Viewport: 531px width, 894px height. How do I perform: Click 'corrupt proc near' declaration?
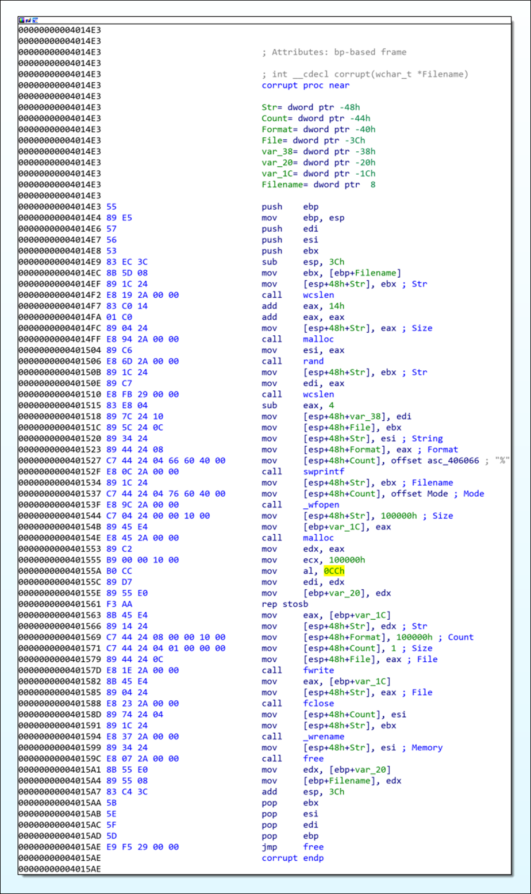[306, 85]
